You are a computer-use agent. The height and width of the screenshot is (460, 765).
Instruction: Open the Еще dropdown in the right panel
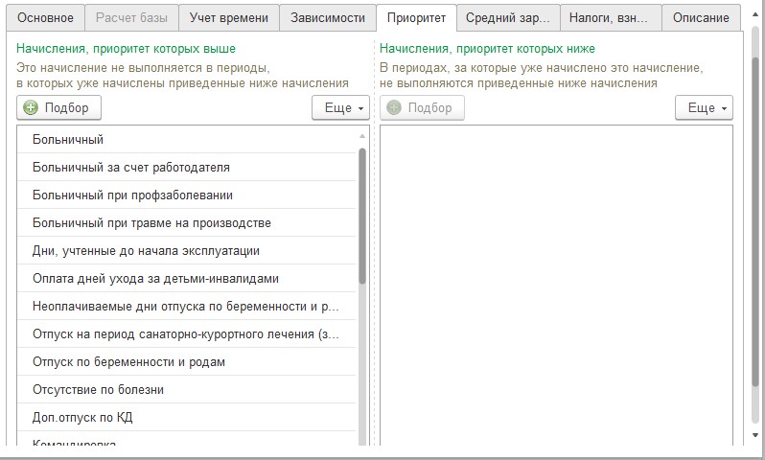(x=704, y=107)
